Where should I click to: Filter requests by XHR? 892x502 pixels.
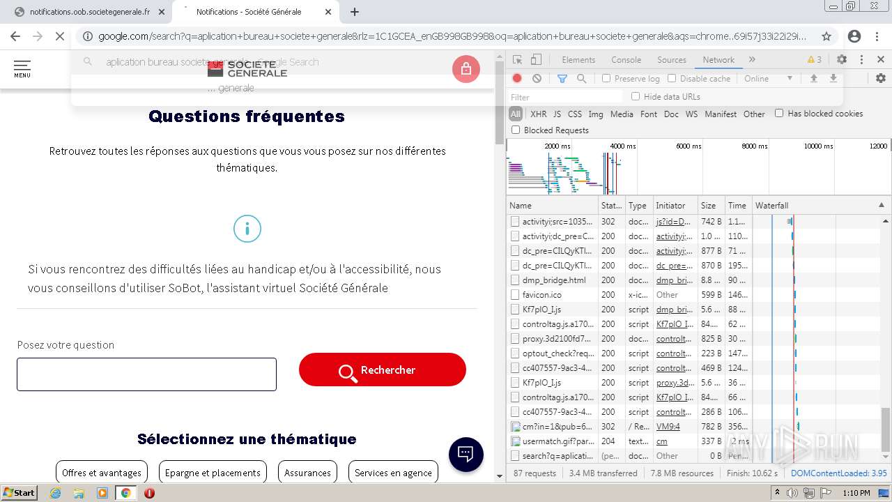coord(539,114)
